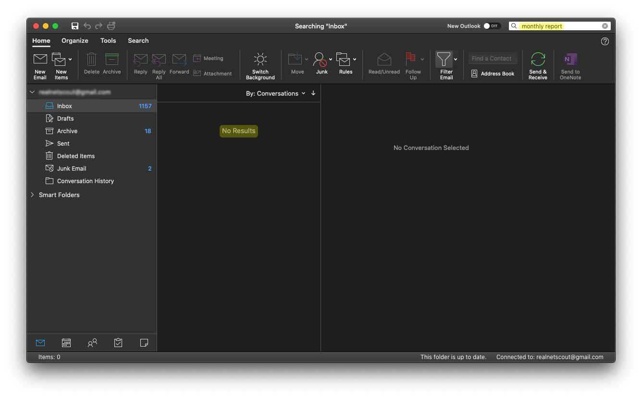Click the New Items icon

pyautogui.click(x=58, y=59)
